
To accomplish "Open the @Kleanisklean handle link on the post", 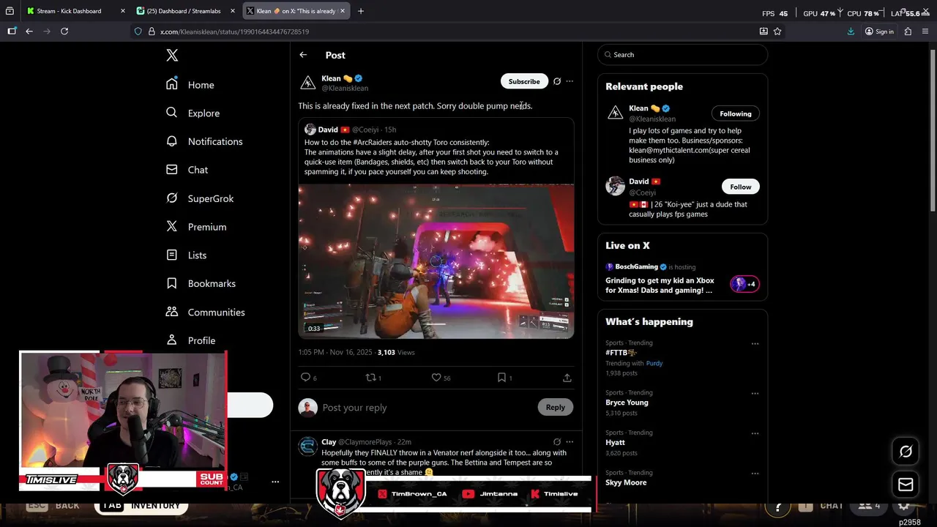I will tap(345, 89).
